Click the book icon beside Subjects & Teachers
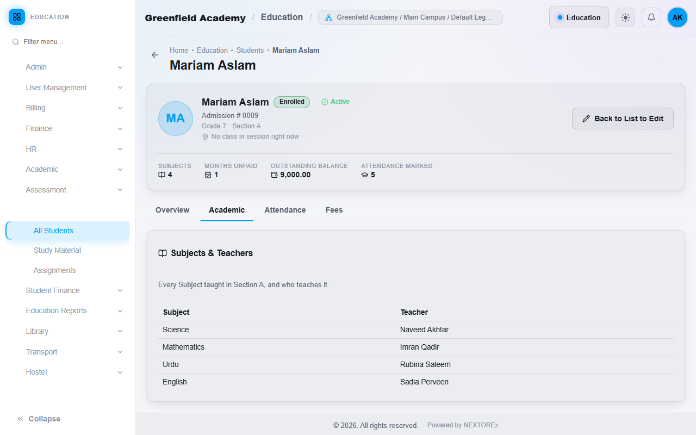The width and height of the screenshot is (696, 435). 163,253
